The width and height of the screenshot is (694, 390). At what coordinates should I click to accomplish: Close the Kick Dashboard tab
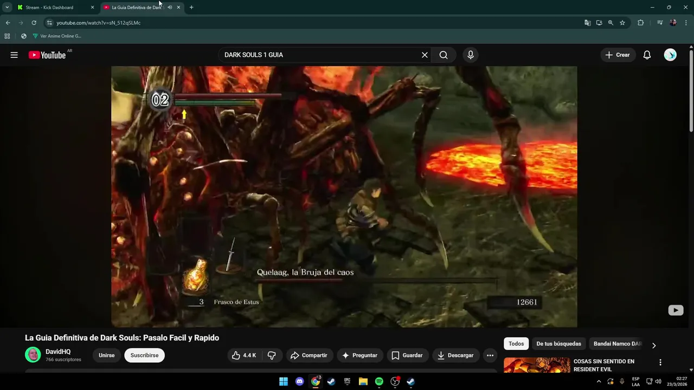coord(92,8)
